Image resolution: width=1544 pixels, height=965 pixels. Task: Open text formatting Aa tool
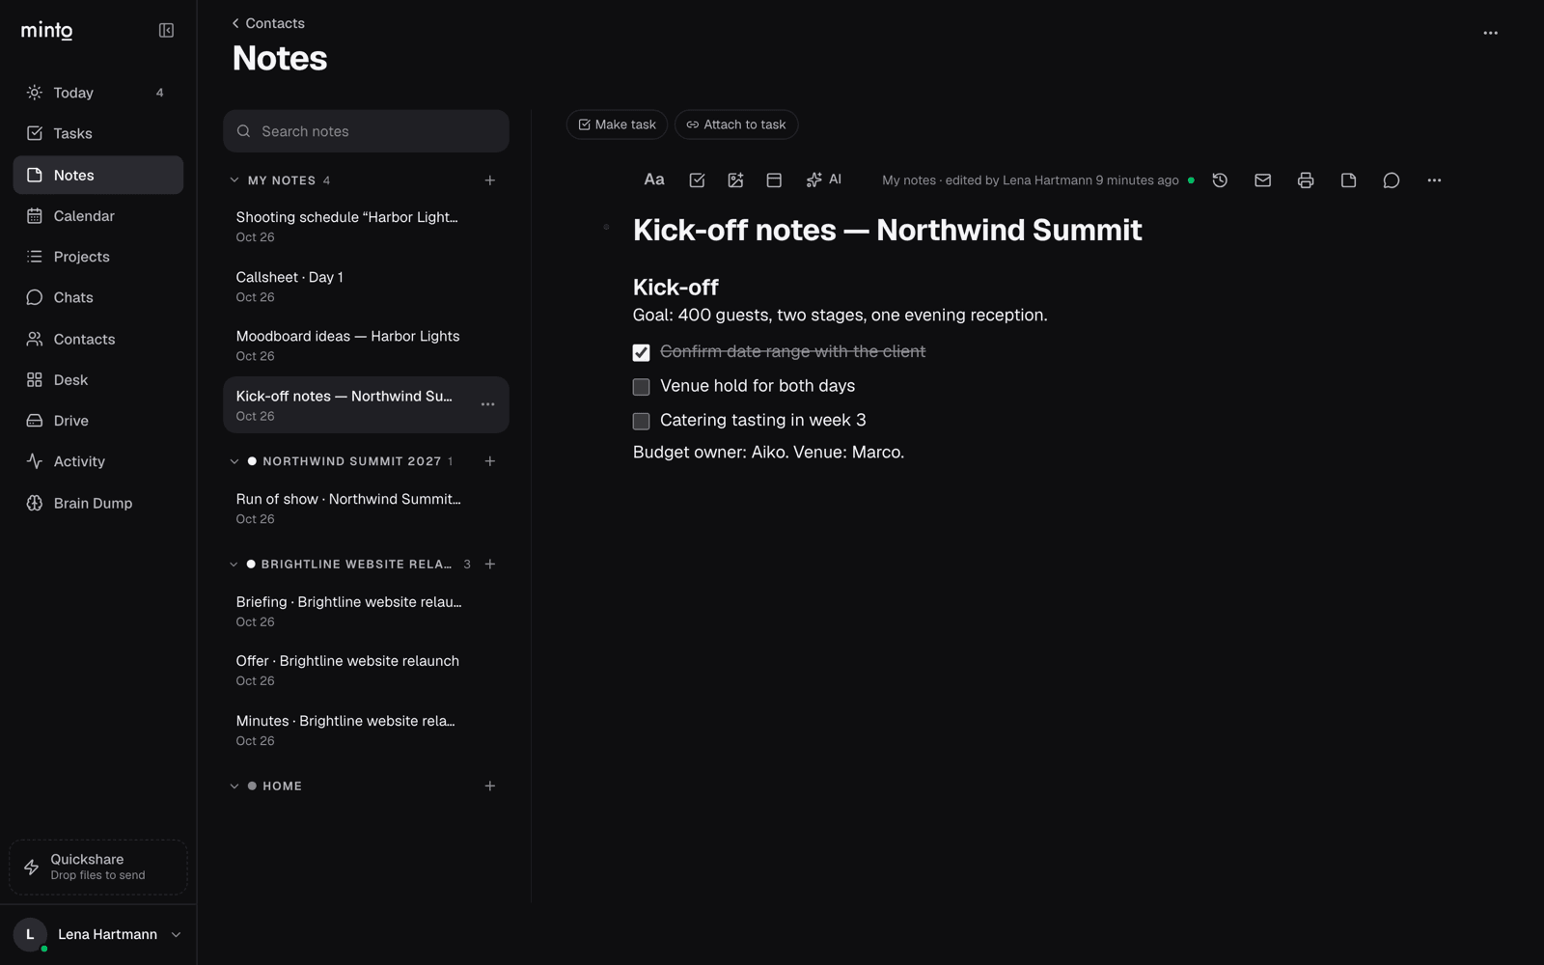coord(654,180)
